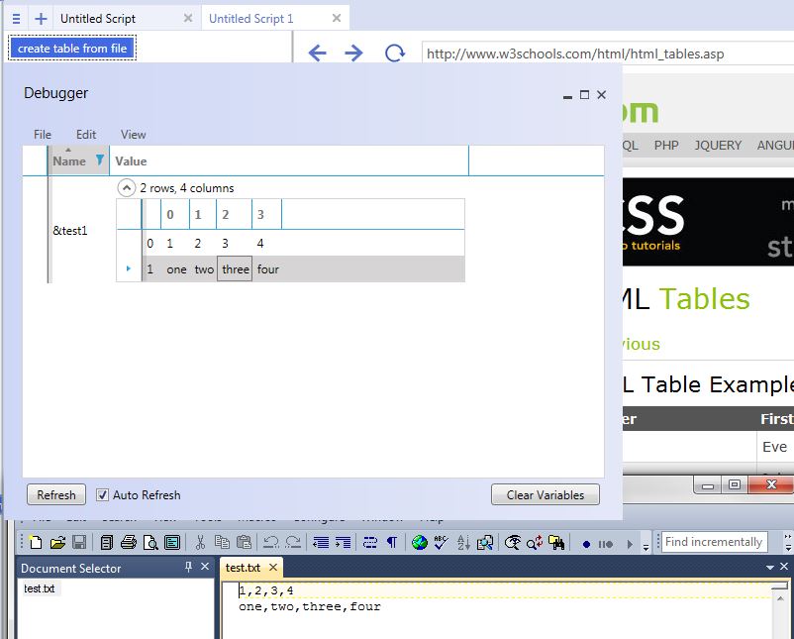
Task: Open the document tab list dropdown arrow
Action: coord(770,568)
